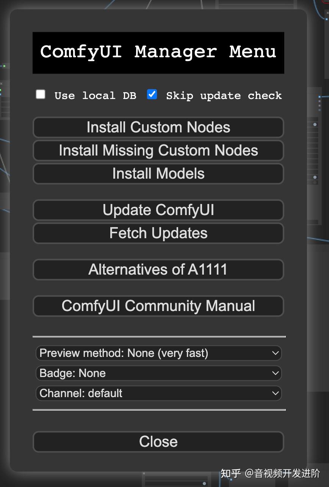Click Install Custom Nodes
The height and width of the screenshot is (487, 329).
pyautogui.click(x=158, y=127)
